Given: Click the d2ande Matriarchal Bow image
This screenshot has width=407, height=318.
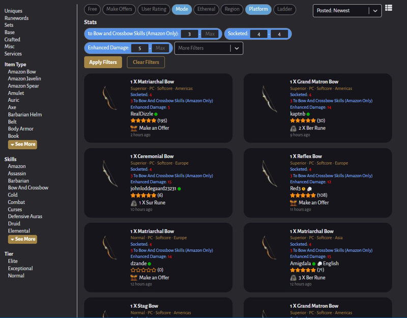Looking at the screenshot, I should 109,247.
